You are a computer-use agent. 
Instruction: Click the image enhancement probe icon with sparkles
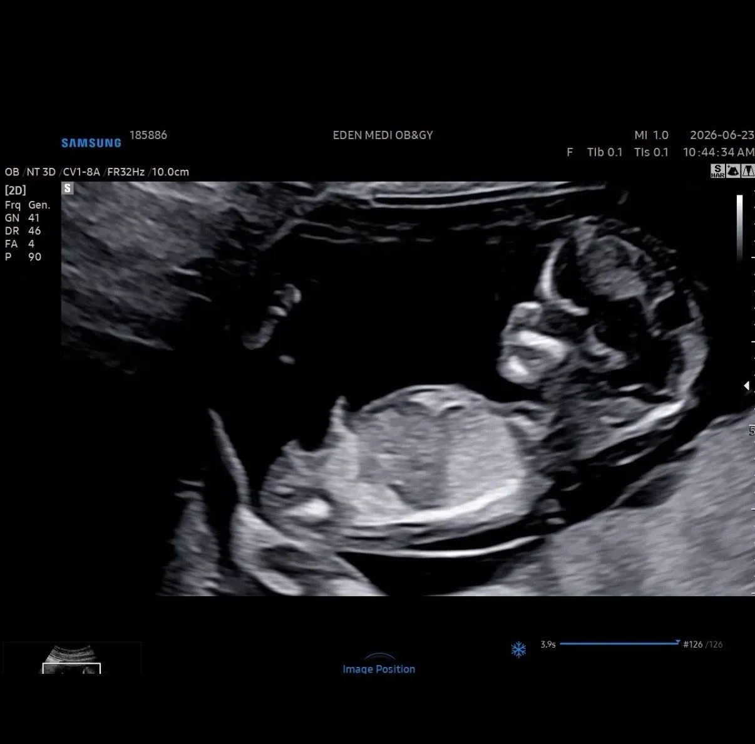(733, 171)
